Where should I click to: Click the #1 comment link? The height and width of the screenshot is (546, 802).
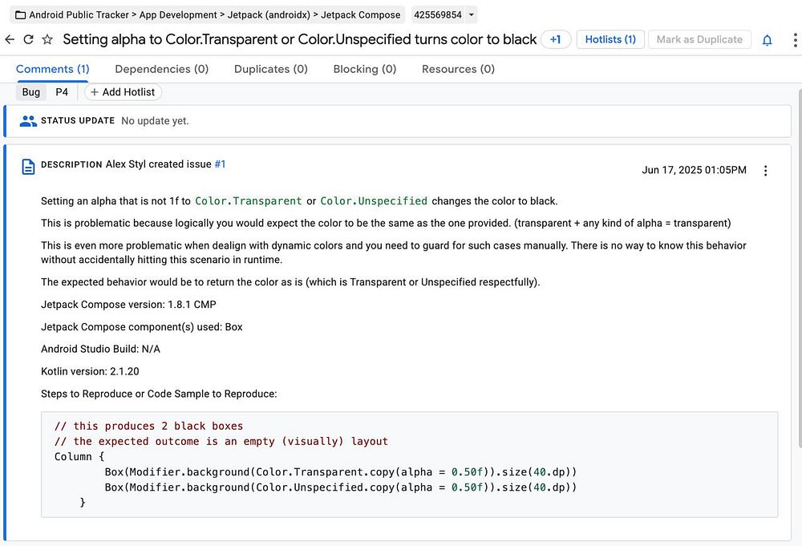point(220,164)
